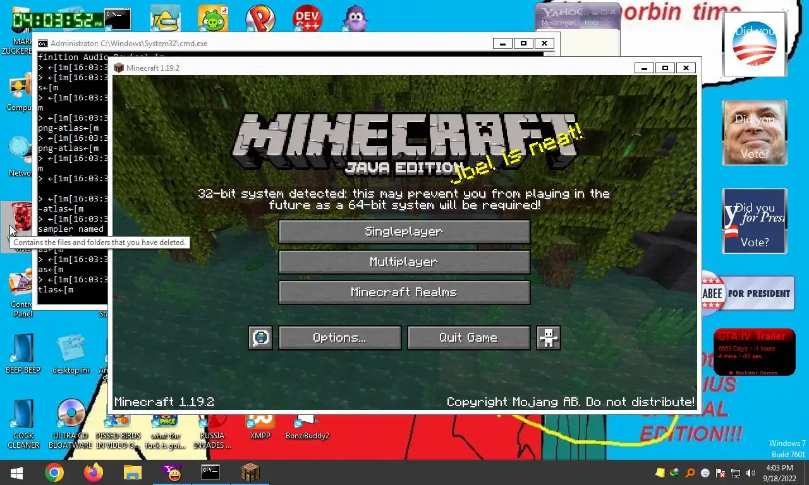Click the Singleplayer button

tap(404, 232)
